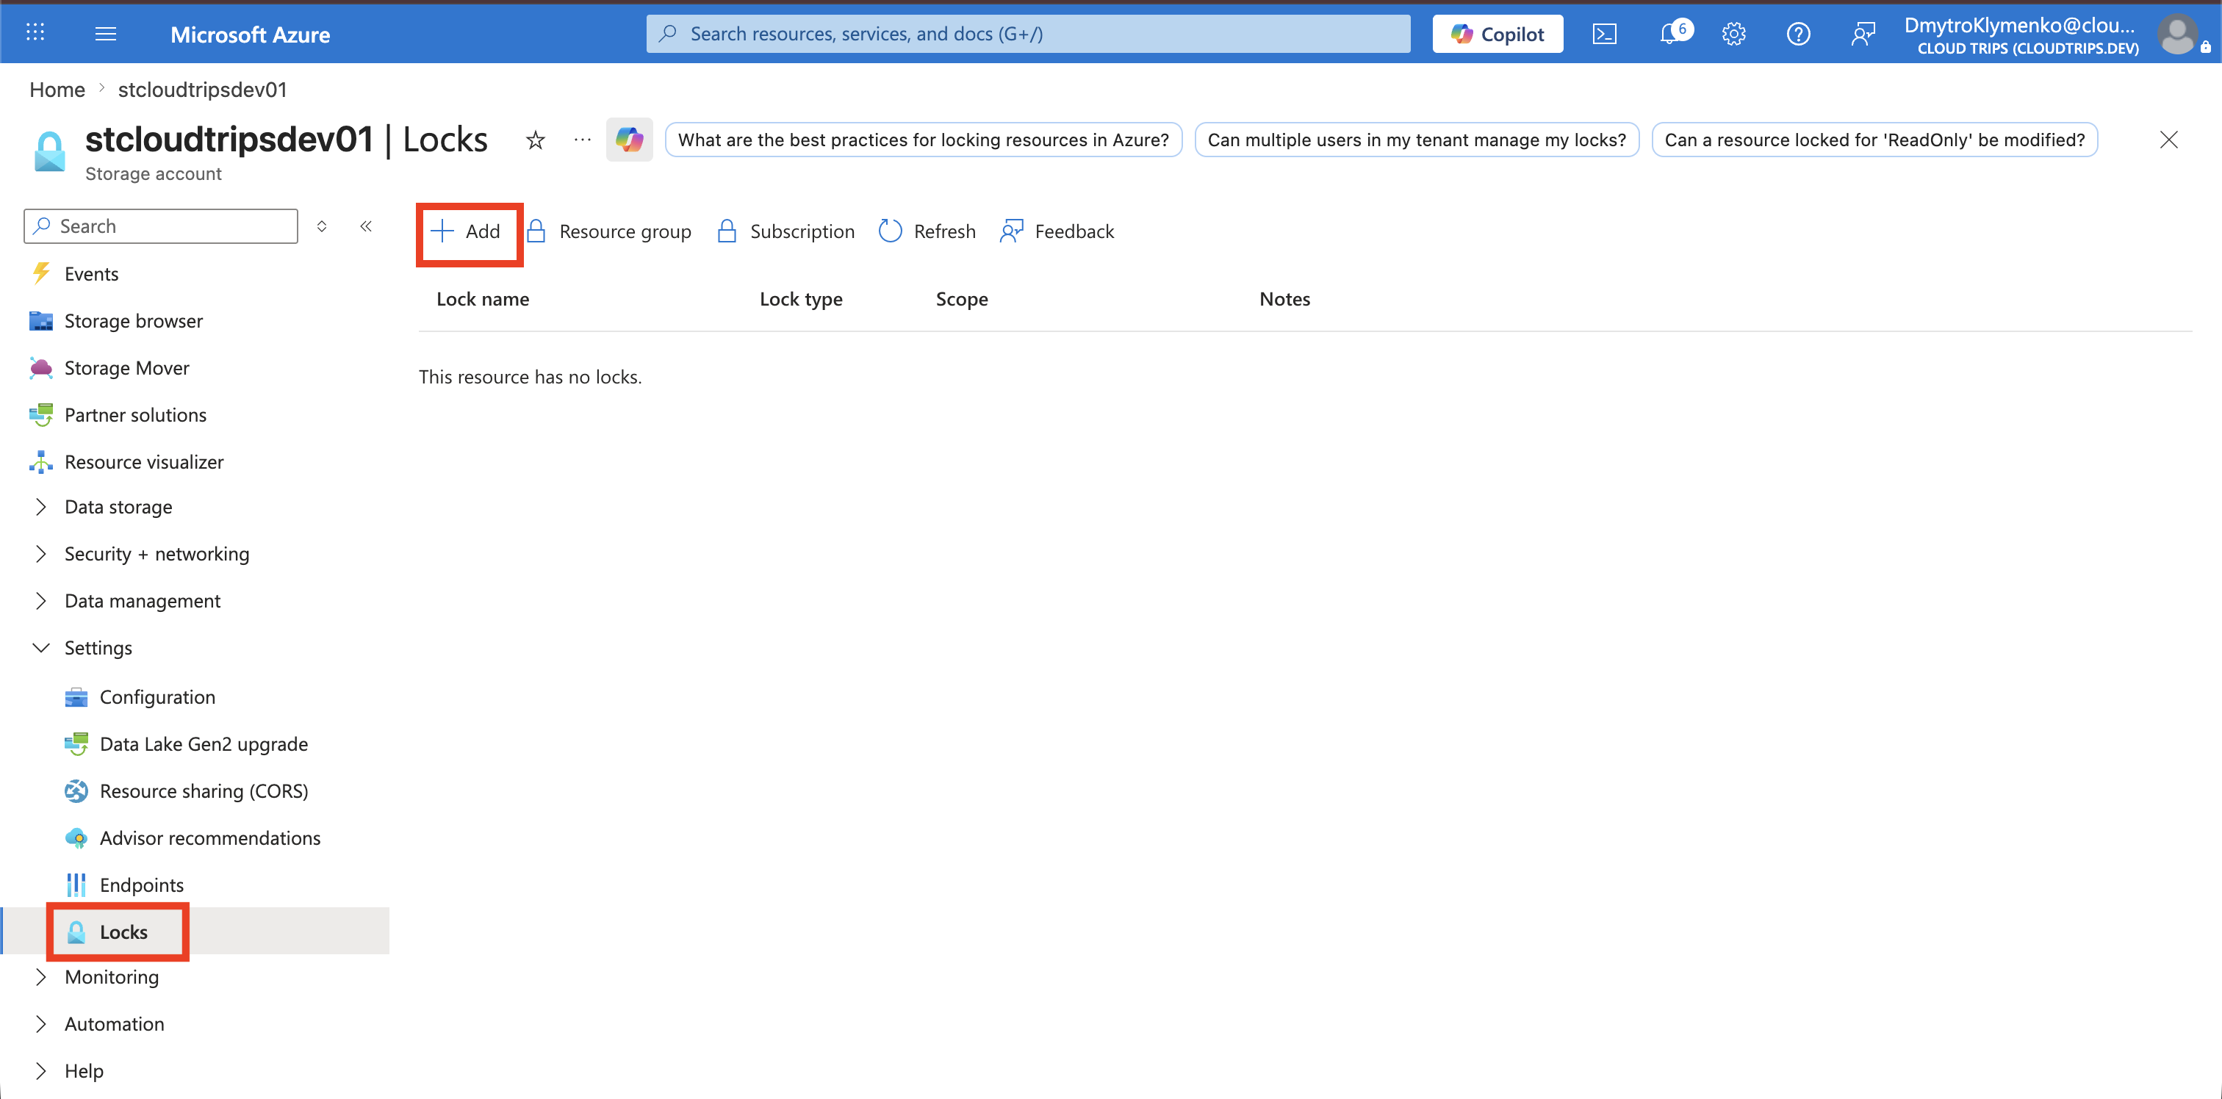Click the Copilot icon beside the title
Image resolution: width=2222 pixels, height=1099 pixels.
[630, 140]
